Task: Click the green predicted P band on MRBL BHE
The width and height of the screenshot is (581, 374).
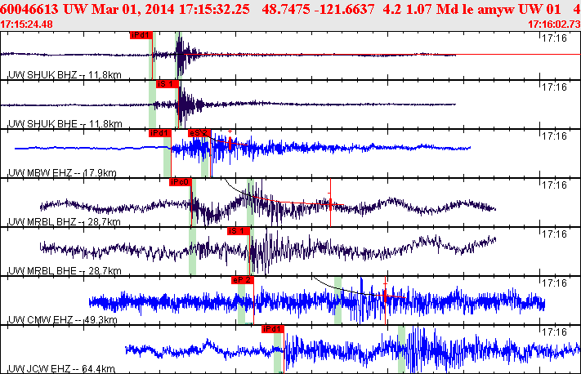Action: click(x=192, y=252)
